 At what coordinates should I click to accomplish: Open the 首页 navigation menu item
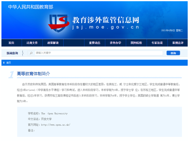(11, 43)
